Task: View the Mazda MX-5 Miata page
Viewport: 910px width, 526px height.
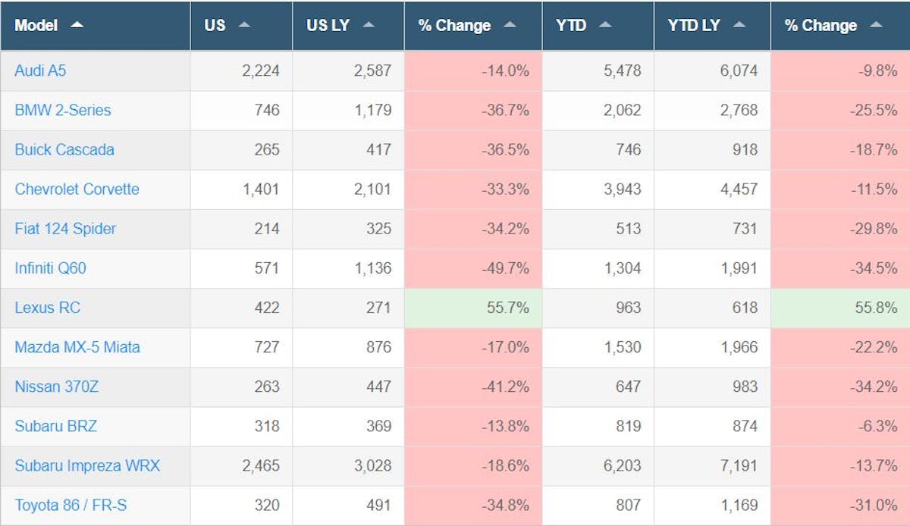Action: click(x=77, y=347)
